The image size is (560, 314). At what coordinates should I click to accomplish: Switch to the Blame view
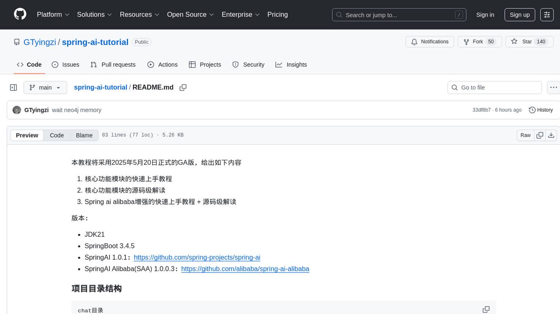(84, 135)
